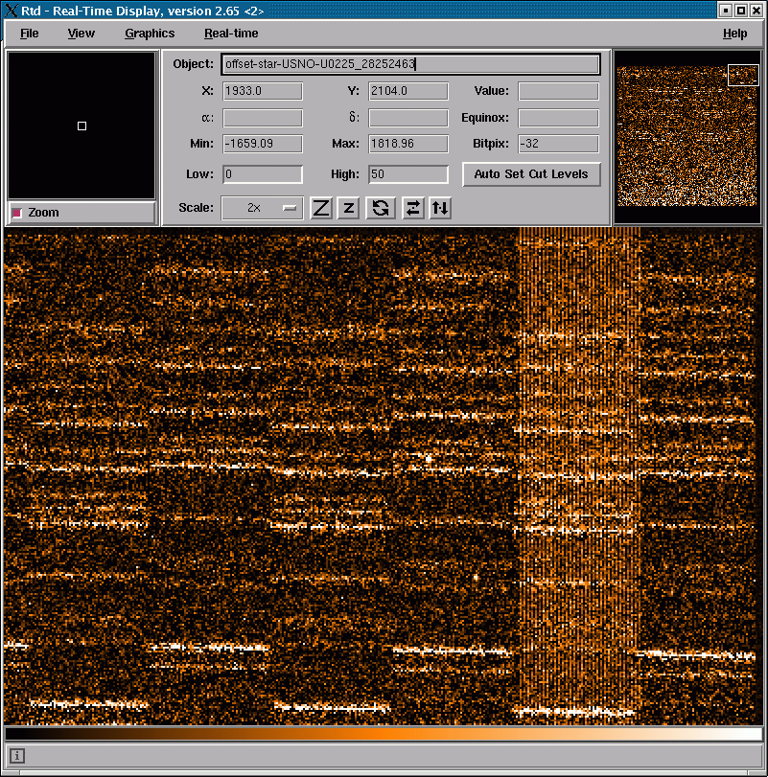Image resolution: width=768 pixels, height=777 pixels.
Task: Click the Low cut level field
Action: click(263, 174)
